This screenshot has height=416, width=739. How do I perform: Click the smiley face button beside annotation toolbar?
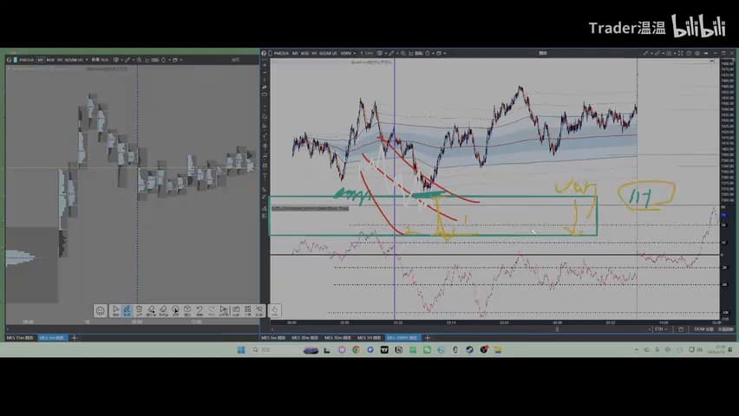[100, 310]
